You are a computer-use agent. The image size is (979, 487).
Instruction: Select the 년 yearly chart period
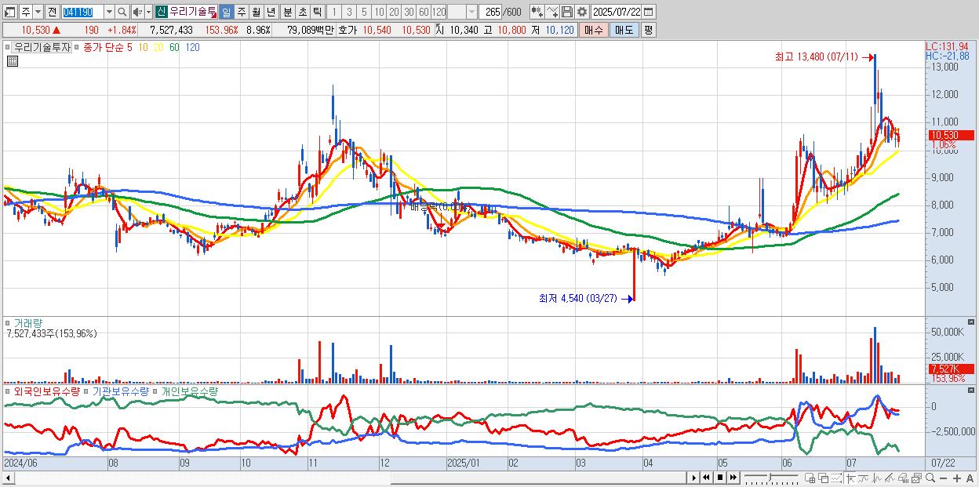click(270, 12)
